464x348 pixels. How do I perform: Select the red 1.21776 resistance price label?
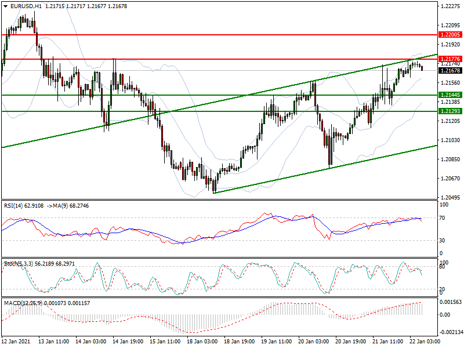click(451, 59)
